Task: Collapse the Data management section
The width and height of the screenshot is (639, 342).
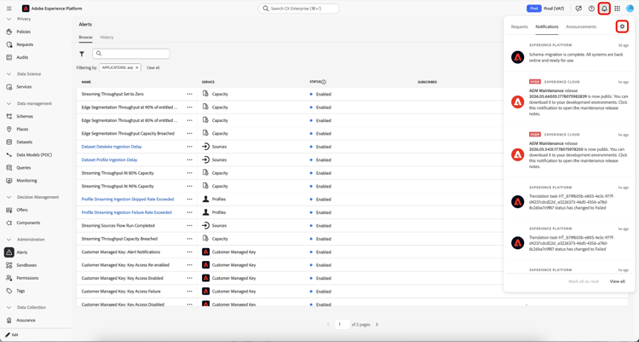Action: coord(9,104)
